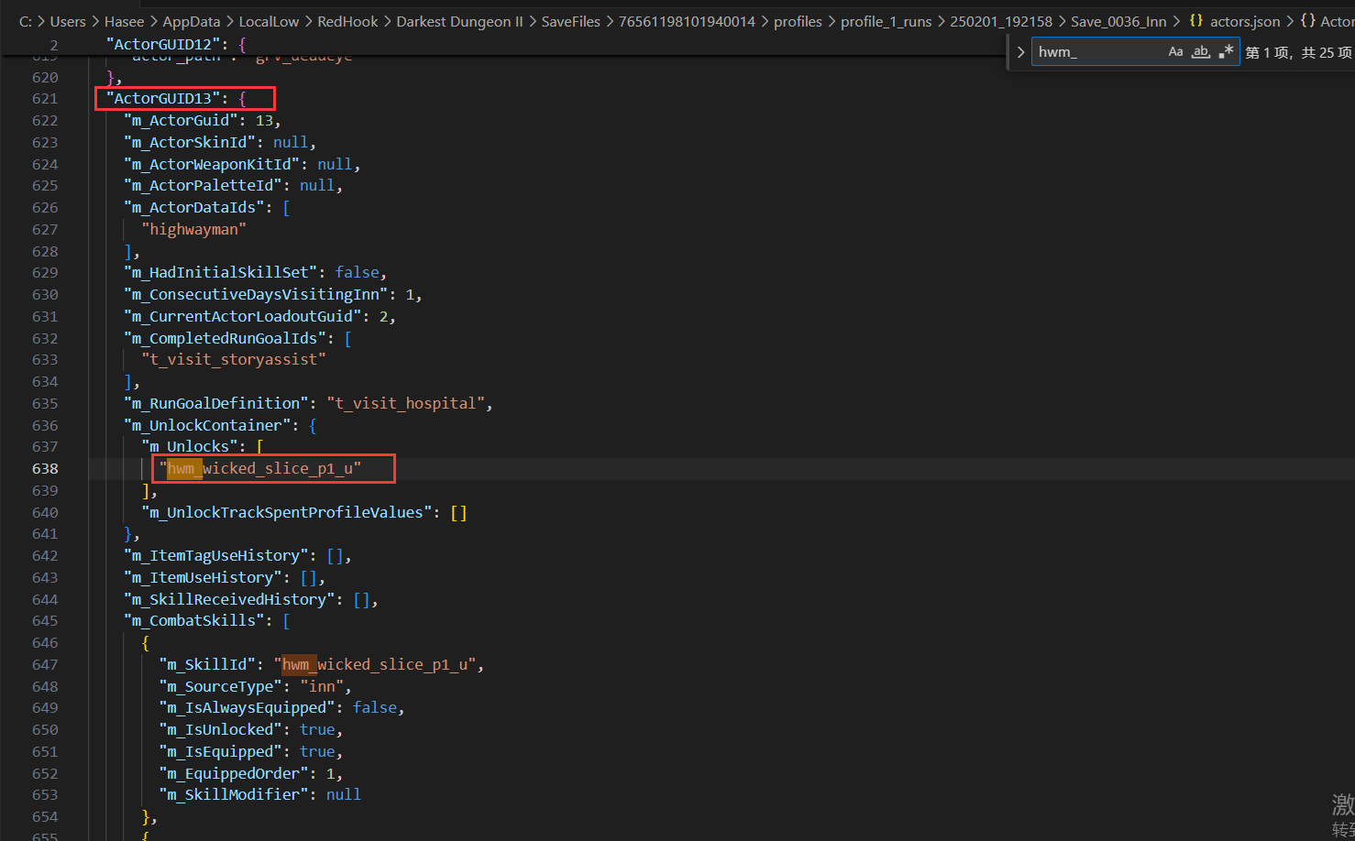This screenshot has height=841, width=1355.
Task: Open the Hasee breadcrumb segment
Action: 124,21
